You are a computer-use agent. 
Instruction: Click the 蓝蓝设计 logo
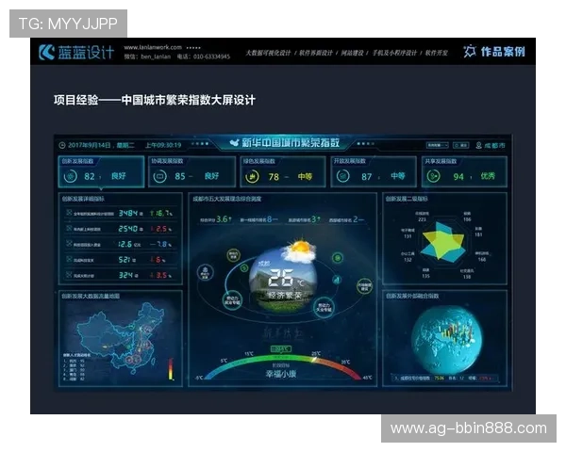pos(76,53)
